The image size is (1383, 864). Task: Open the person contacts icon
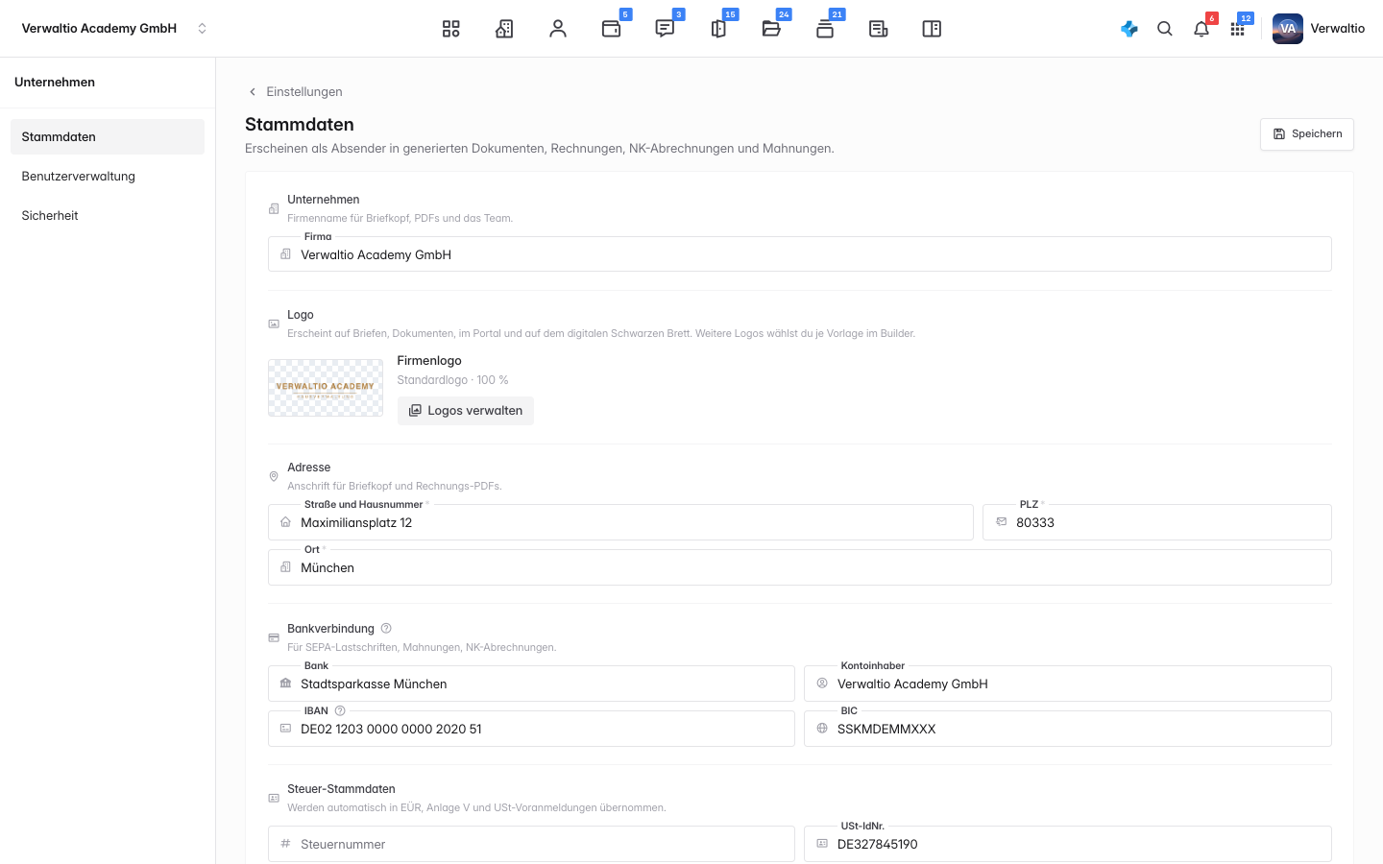[558, 29]
